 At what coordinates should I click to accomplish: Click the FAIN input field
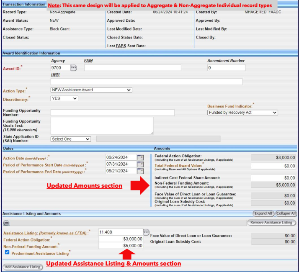(132, 68)
